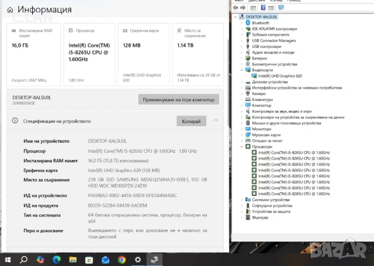Viewport: 374px width, 266px height.
Task: Click the Forward arrow in Device Manager toolbar
Action: pos(243,8)
